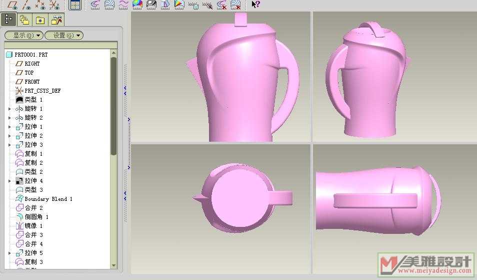Expand the 拉伸 4 feature node

(9, 181)
